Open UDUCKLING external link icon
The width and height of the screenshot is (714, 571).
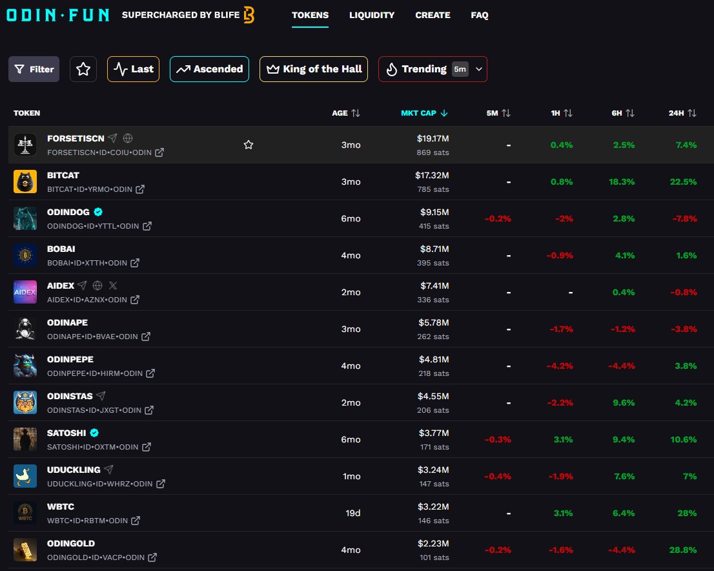point(160,484)
